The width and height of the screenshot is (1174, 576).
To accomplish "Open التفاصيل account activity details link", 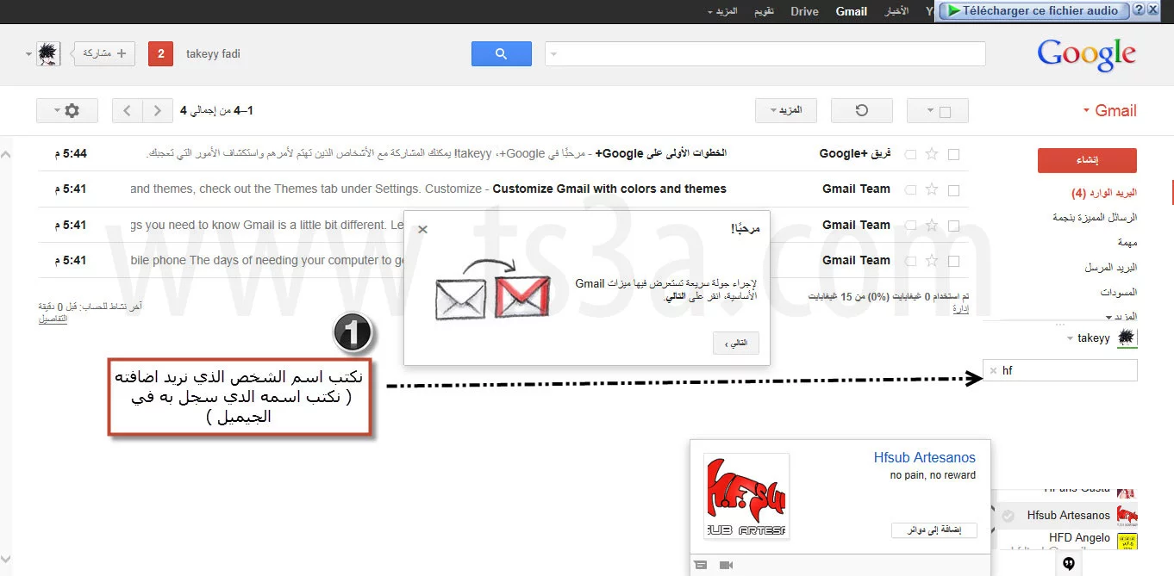I will pos(53,319).
